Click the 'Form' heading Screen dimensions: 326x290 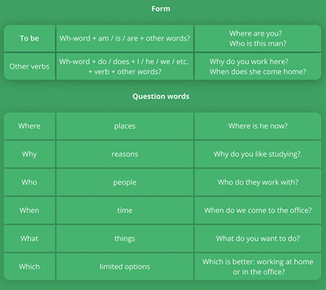pos(161,9)
